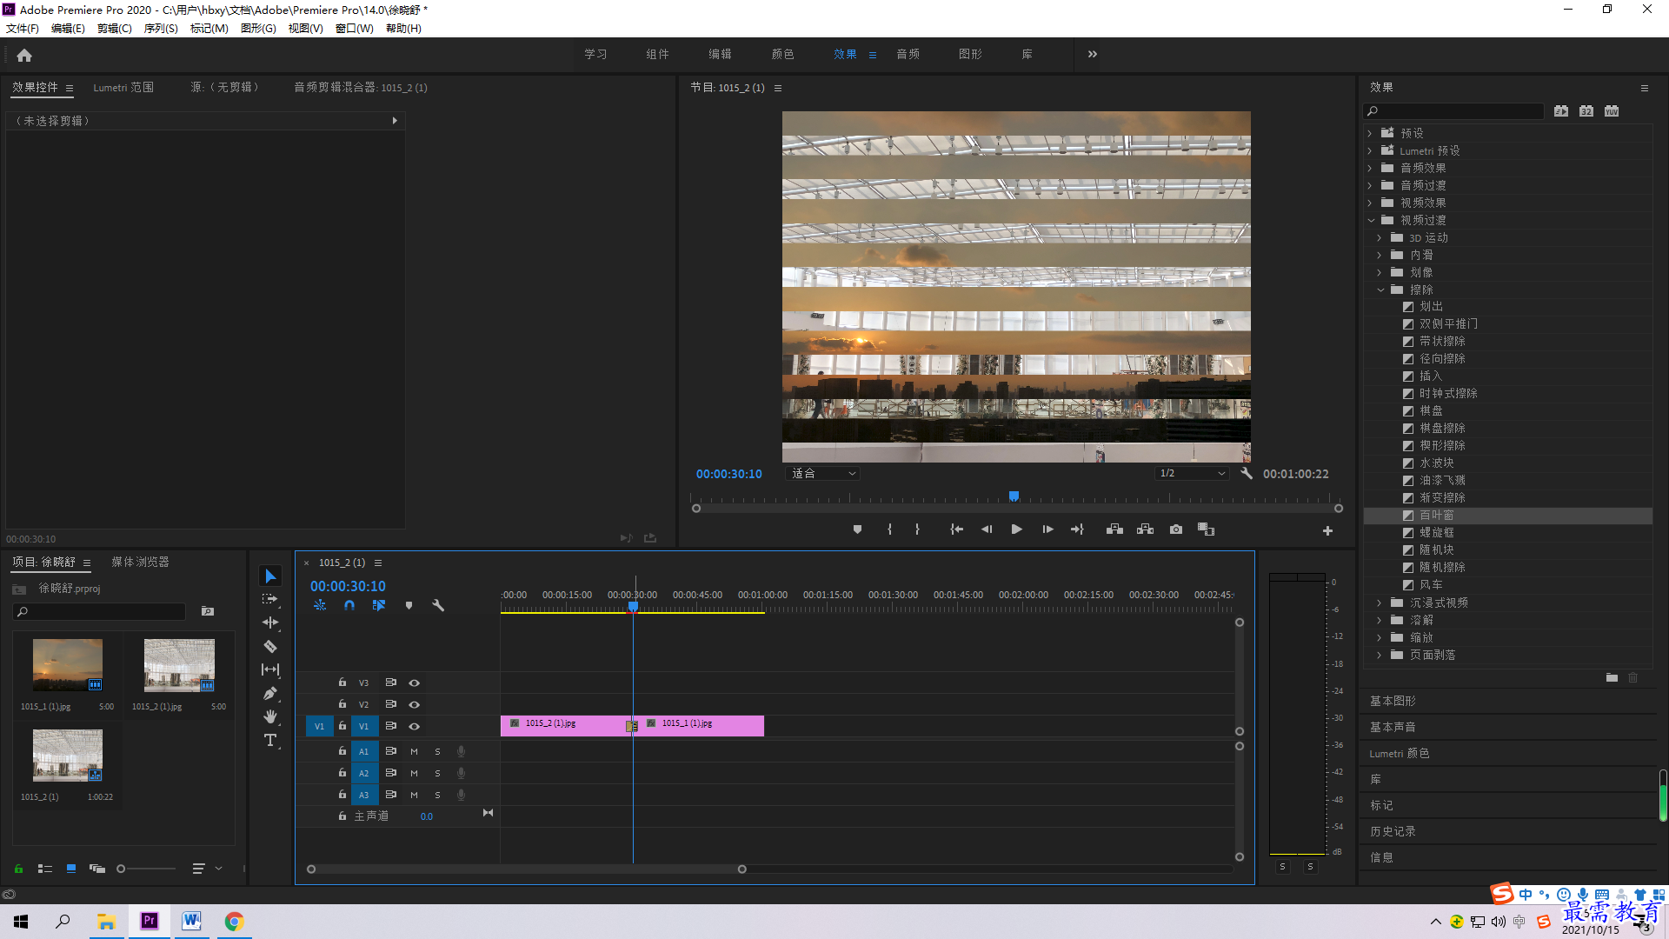Collapse the 视频过渡 folder
The height and width of the screenshot is (939, 1669).
tap(1371, 220)
